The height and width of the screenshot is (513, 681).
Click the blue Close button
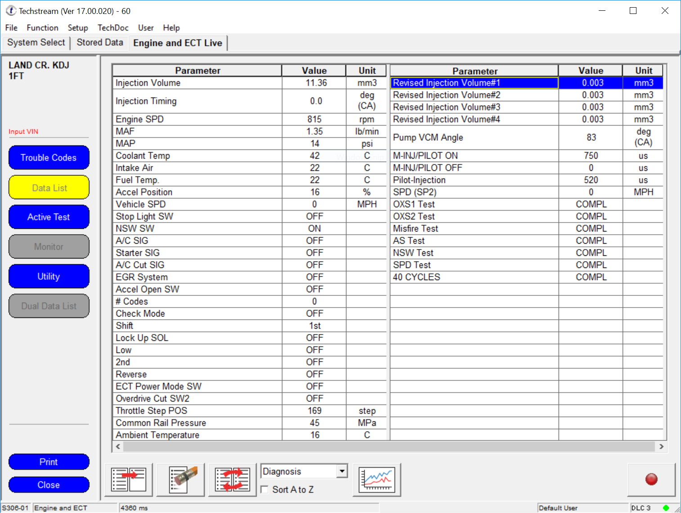(49, 485)
